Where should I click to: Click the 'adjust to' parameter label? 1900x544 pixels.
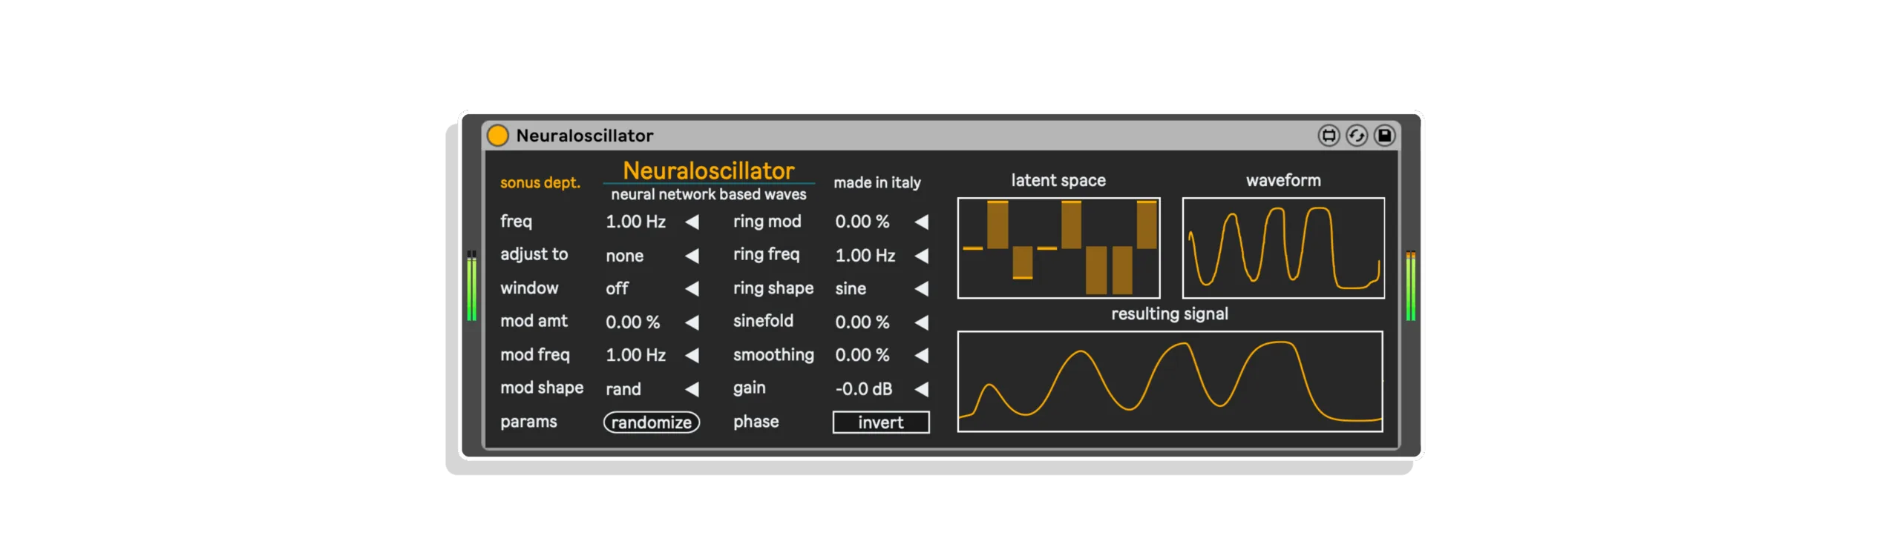[534, 254]
